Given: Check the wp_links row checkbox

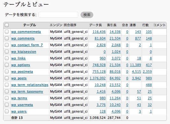Looking at the screenshot, I should [7, 58].
